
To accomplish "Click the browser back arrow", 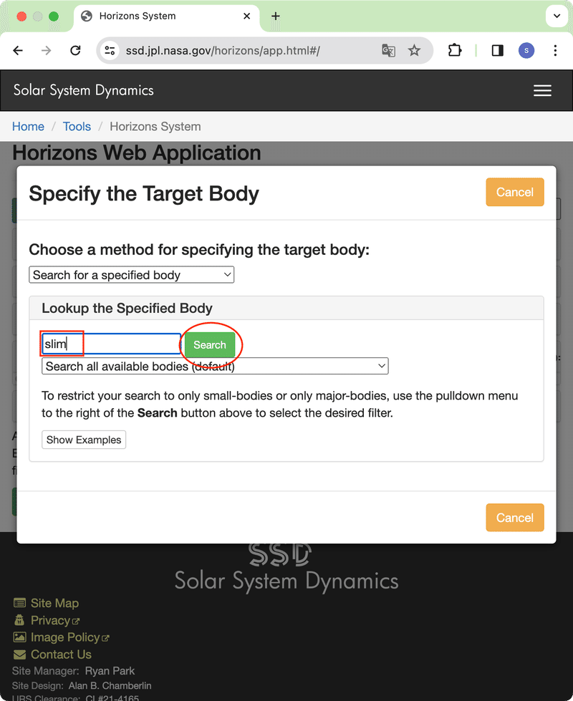I will 18,50.
